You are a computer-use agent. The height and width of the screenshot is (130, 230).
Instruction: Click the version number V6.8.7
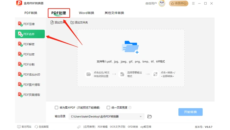(208, 127)
